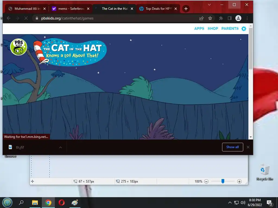Open taskbar search magnifier
This screenshot has width=278, height=208.
point(21,202)
